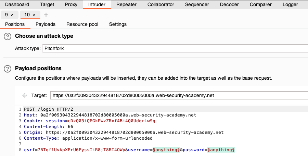Go to the Collaborator tab
Image resolution: width=308 pixels, height=156 pixels.
pos(161,4)
